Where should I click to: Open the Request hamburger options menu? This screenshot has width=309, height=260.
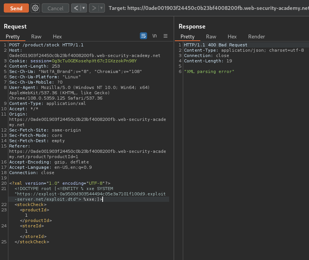166,36
